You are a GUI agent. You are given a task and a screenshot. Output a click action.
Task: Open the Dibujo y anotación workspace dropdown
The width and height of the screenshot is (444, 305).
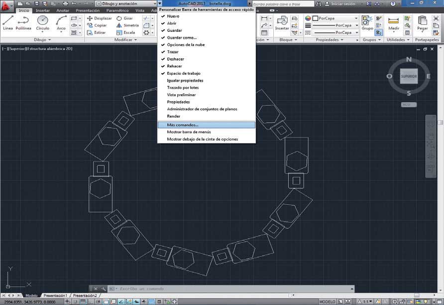[x=126, y=3]
